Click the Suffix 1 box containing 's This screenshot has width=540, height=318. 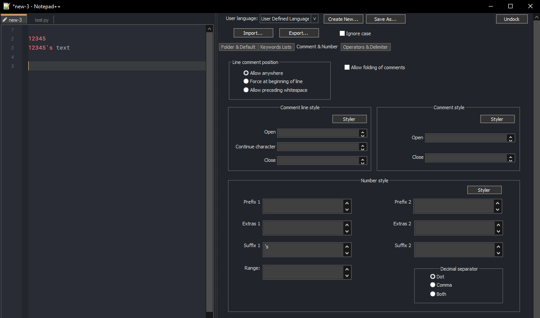303,250
